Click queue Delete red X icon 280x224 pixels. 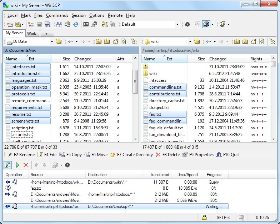26,165
